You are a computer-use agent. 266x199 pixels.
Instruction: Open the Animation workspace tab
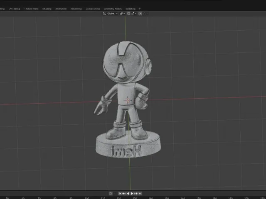click(61, 9)
